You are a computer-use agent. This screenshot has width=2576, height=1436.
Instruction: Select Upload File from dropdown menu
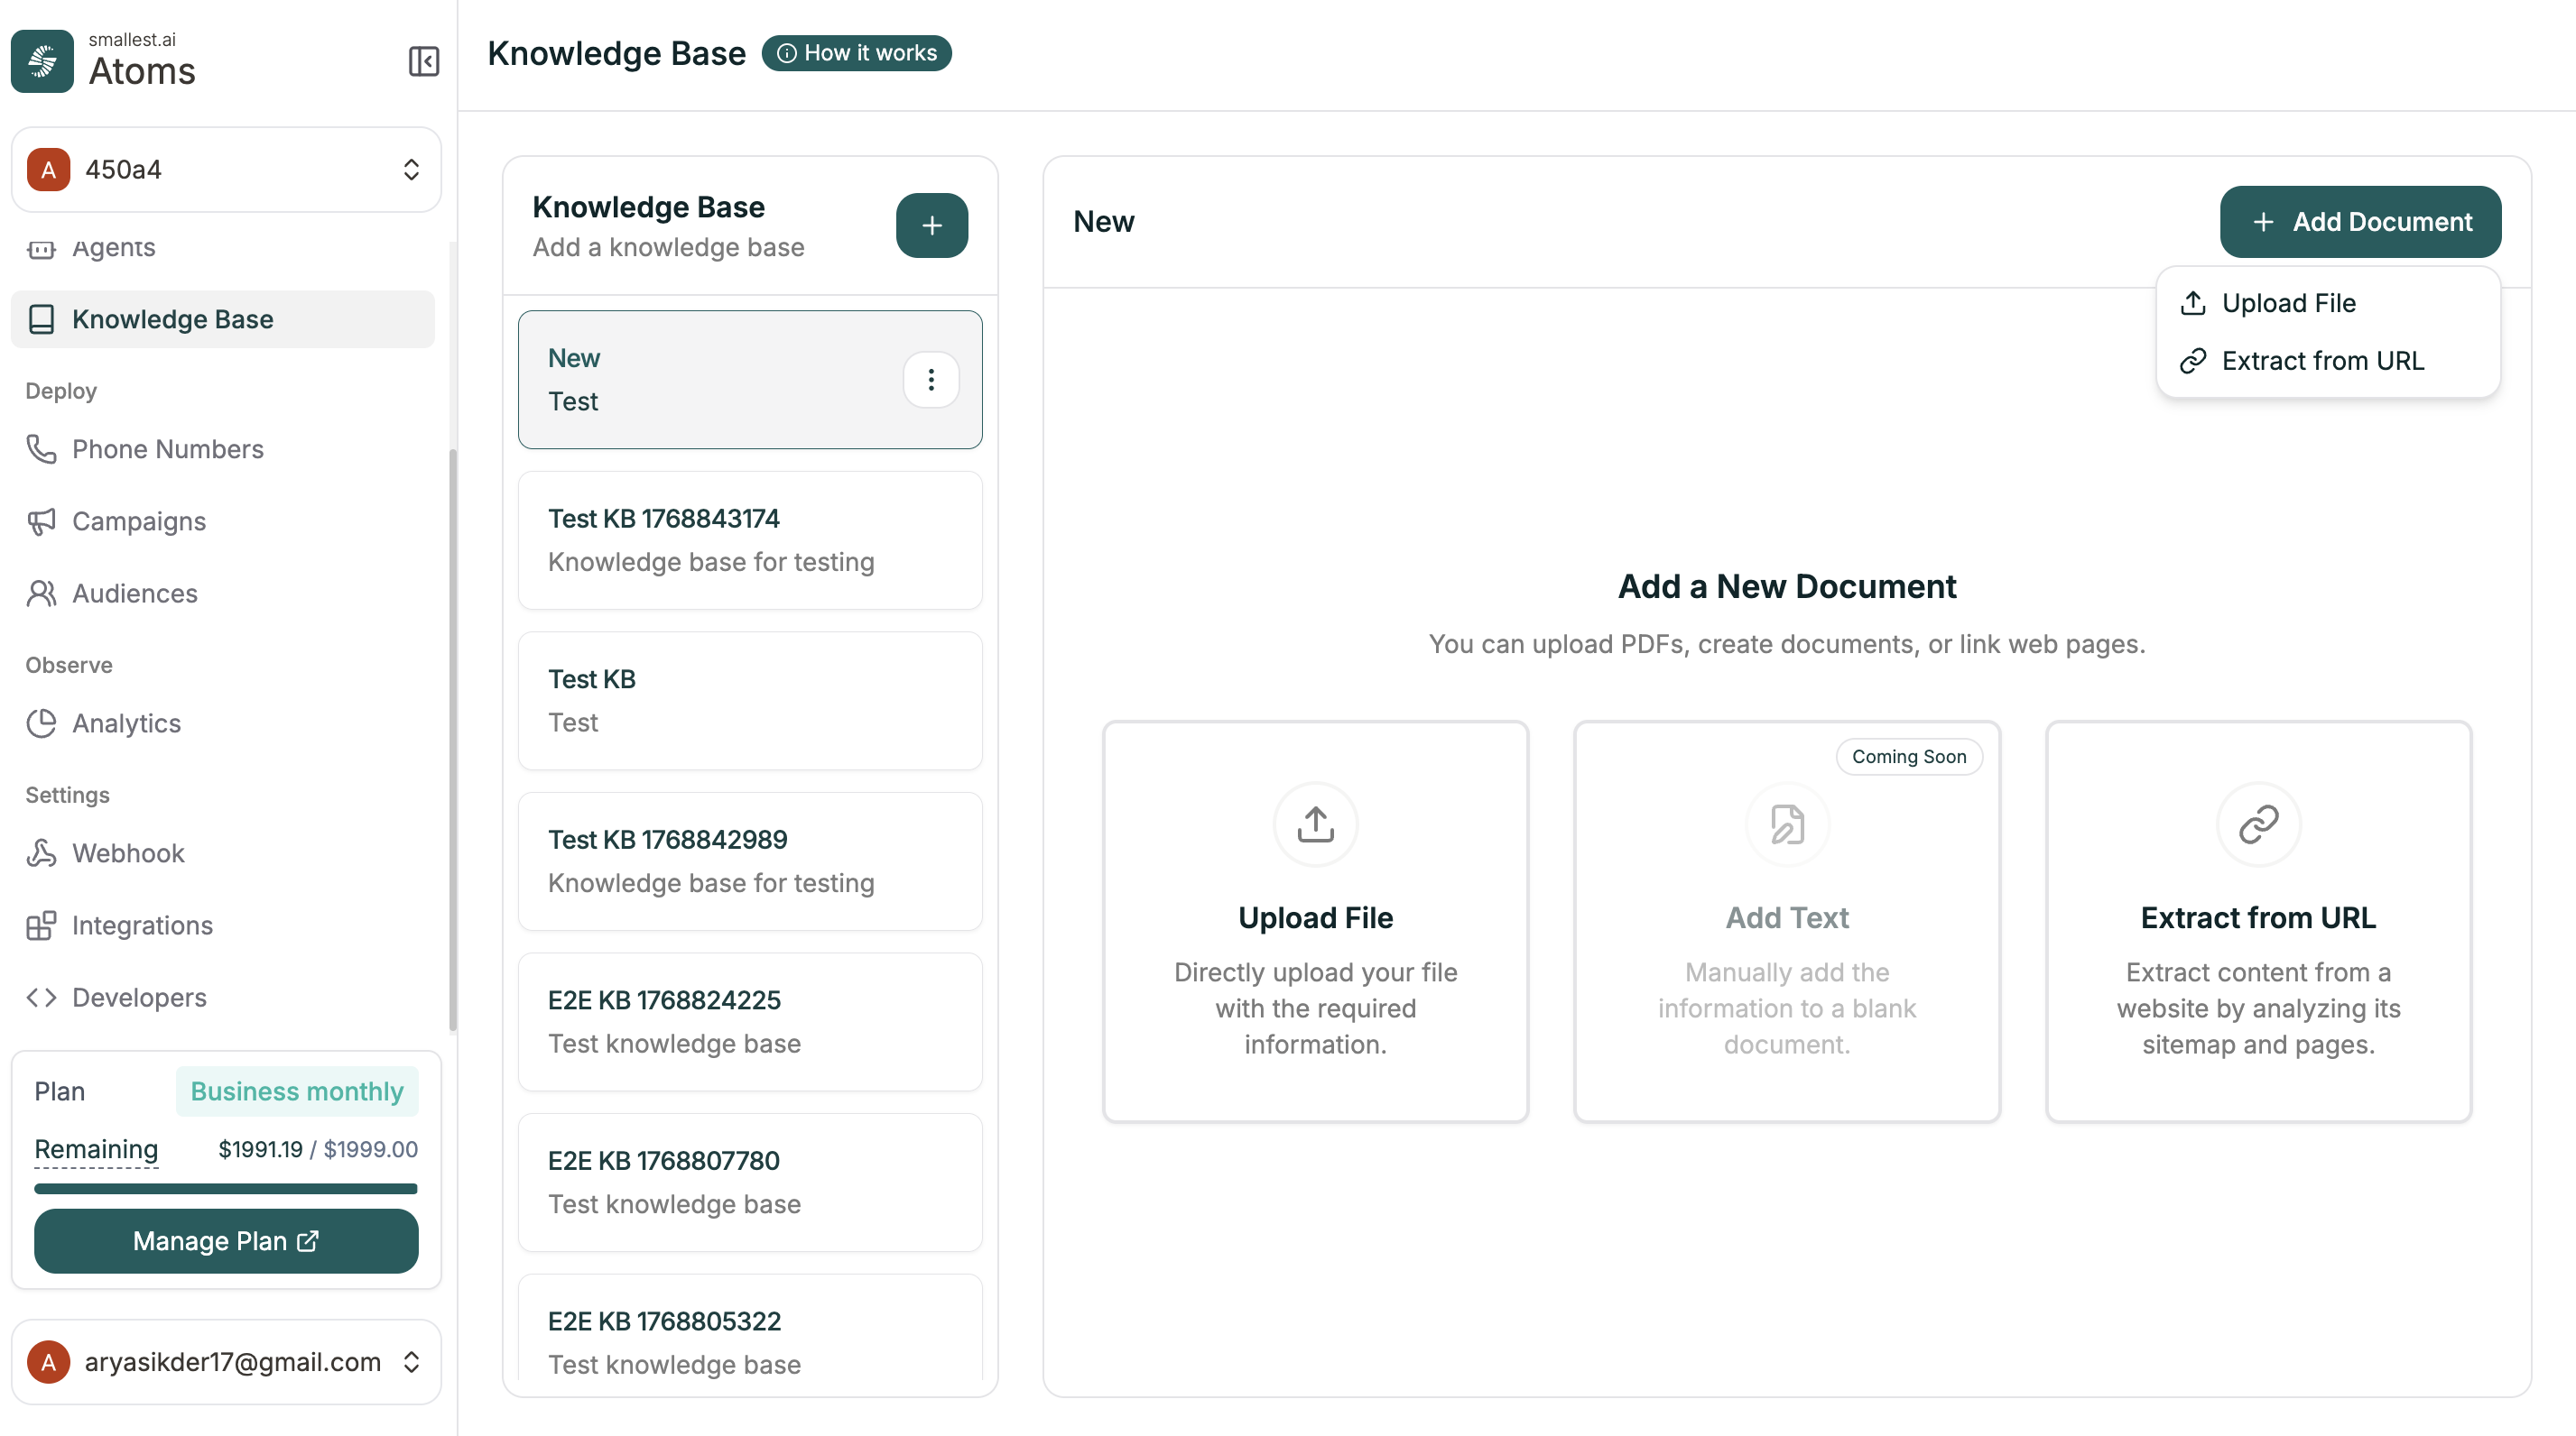2288,303
